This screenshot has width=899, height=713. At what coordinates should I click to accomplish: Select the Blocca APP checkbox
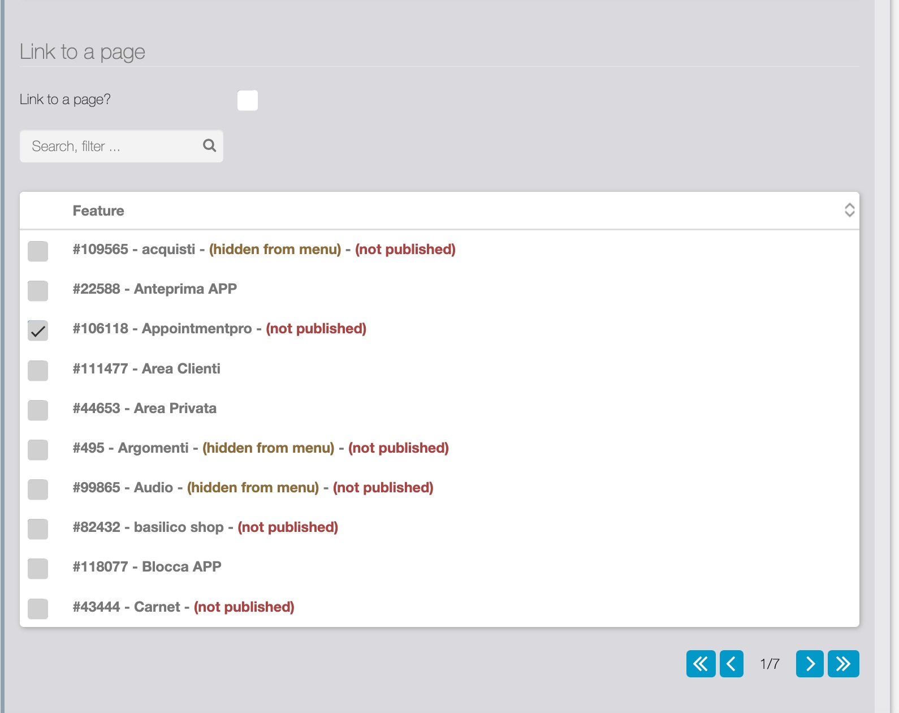[x=38, y=569]
